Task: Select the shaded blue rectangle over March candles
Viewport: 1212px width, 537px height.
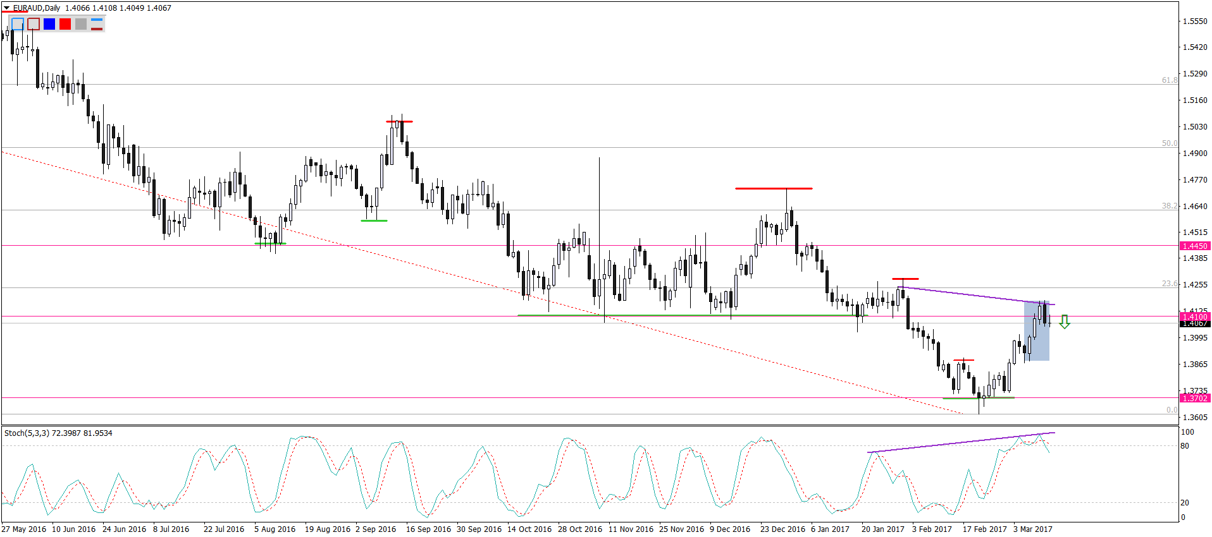Action: pos(1037,331)
